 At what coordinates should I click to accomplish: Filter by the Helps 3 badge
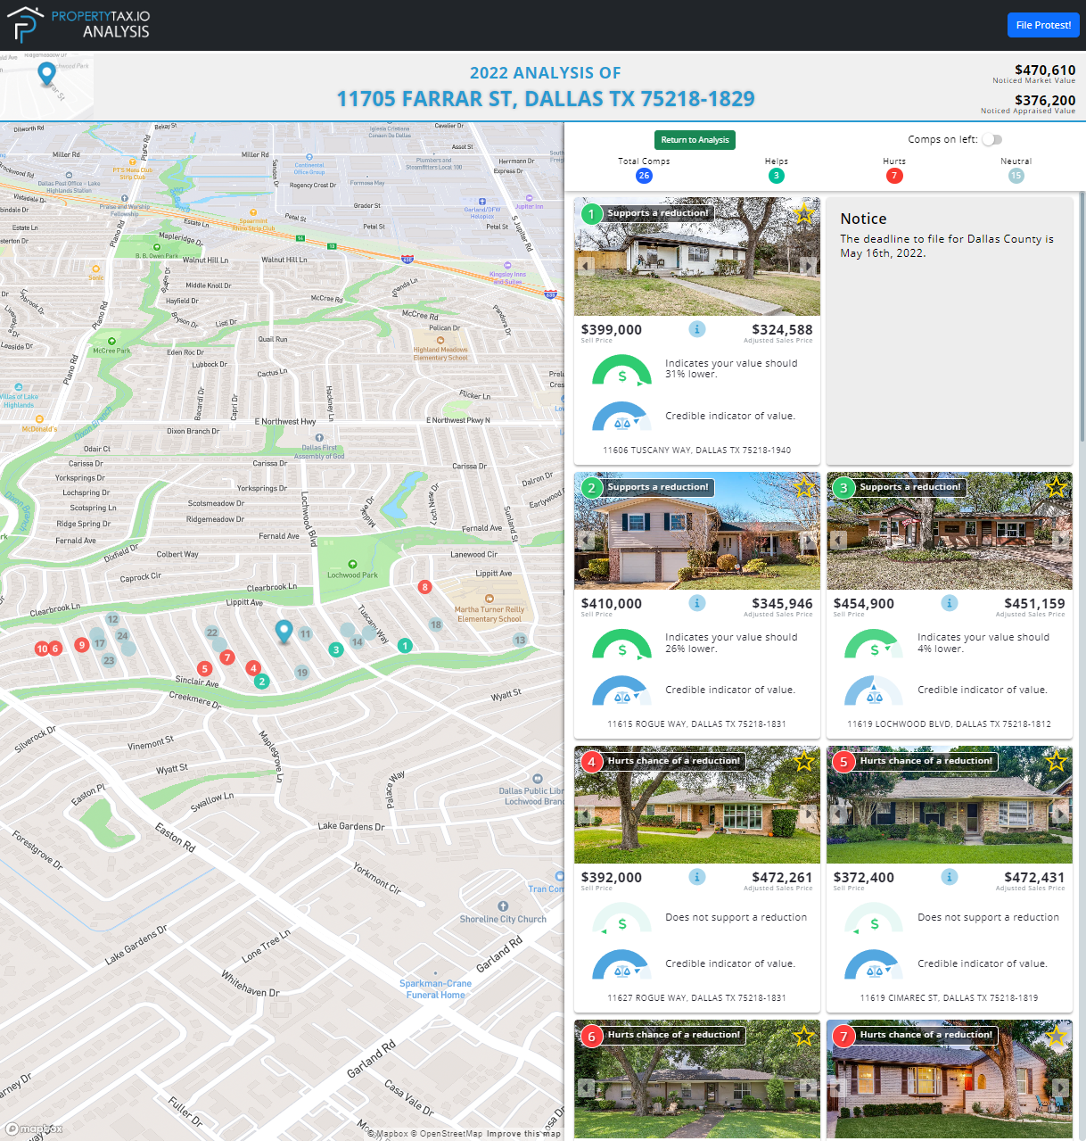click(x=777, y=176)
